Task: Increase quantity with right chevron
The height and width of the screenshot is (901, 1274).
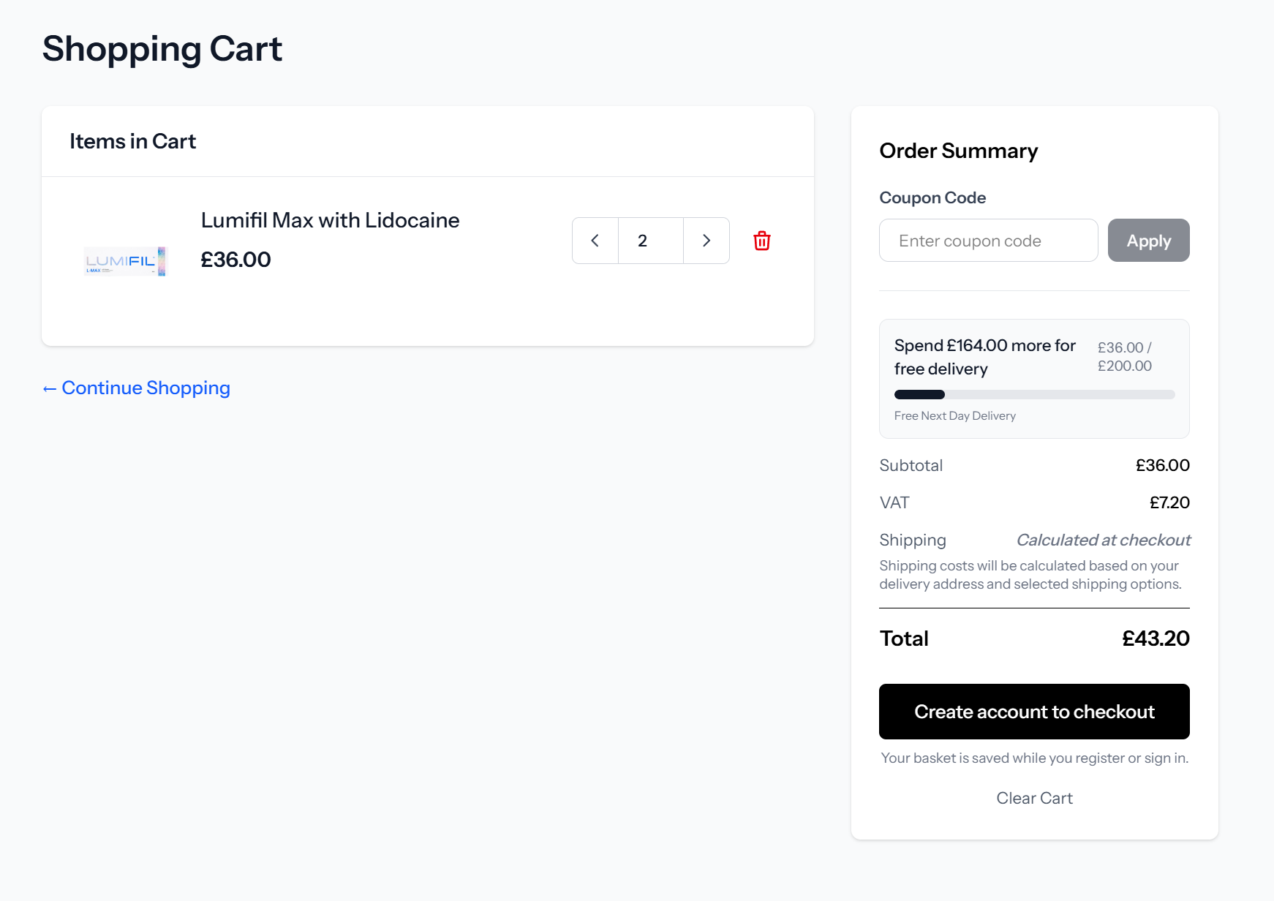Action: point(706,241)
